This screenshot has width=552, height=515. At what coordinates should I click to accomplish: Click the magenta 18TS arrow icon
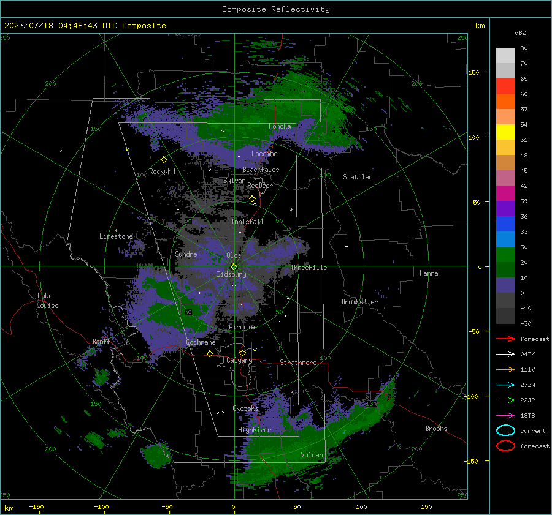(x=505, y=416)
